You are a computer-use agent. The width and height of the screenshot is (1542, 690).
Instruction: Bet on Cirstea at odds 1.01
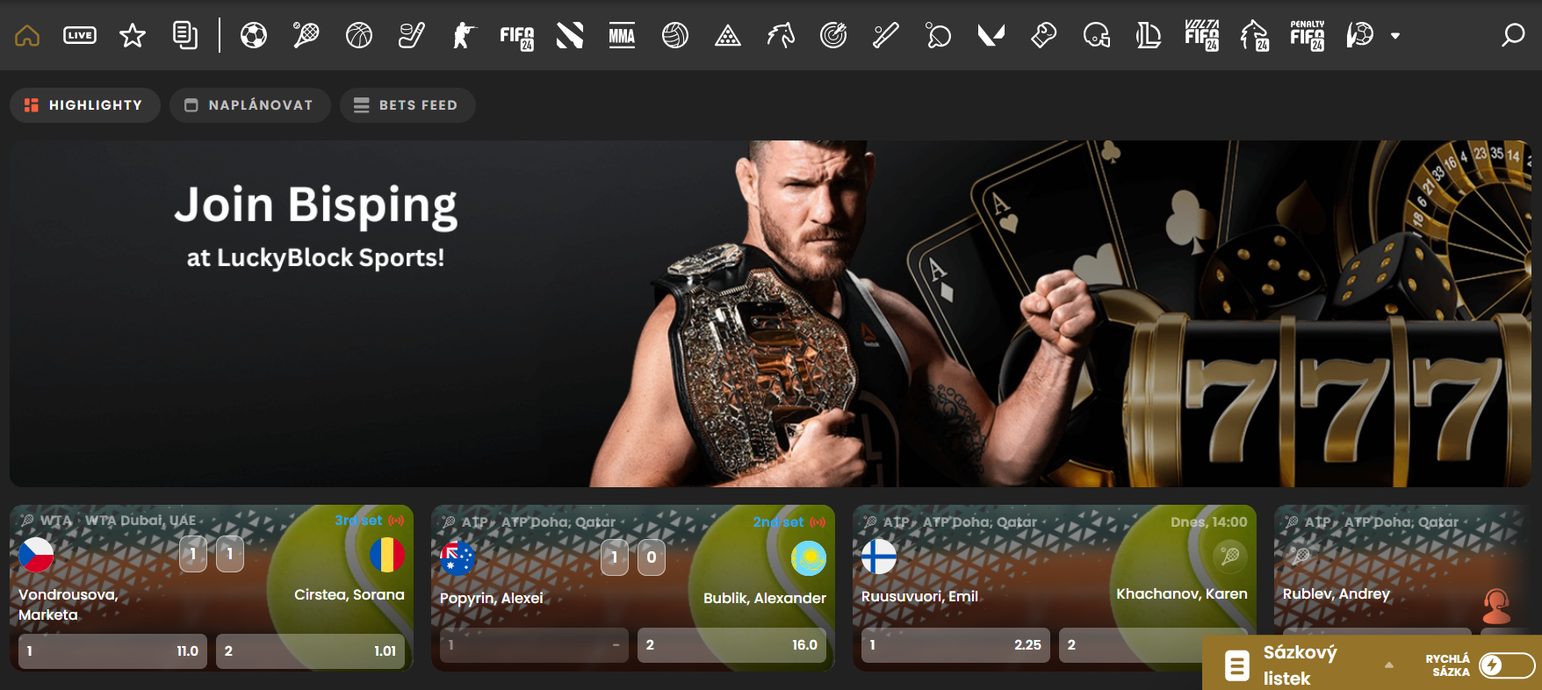pyautogui.click(x=311, y=651)
